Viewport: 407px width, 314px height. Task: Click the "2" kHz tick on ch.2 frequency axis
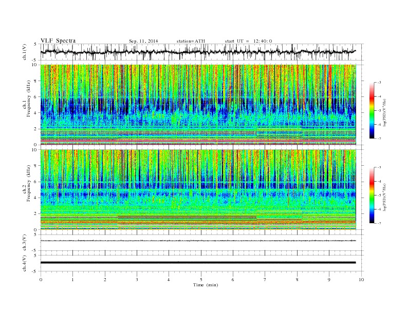tap(36, 214)
